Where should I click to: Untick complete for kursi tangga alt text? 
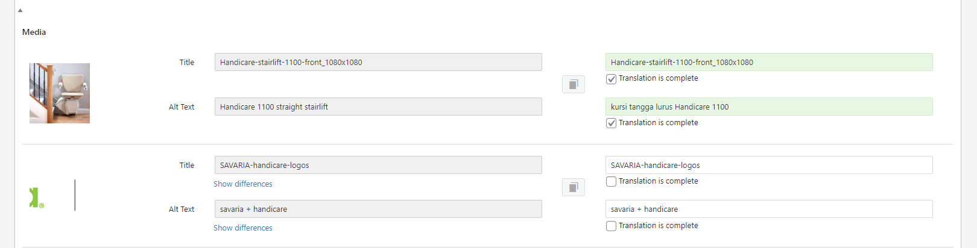611,123
